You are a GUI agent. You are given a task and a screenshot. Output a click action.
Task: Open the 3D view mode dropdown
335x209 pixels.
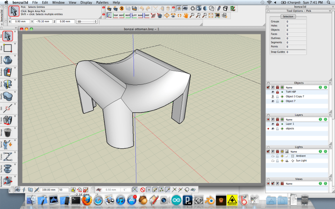[x=86, y=22]
